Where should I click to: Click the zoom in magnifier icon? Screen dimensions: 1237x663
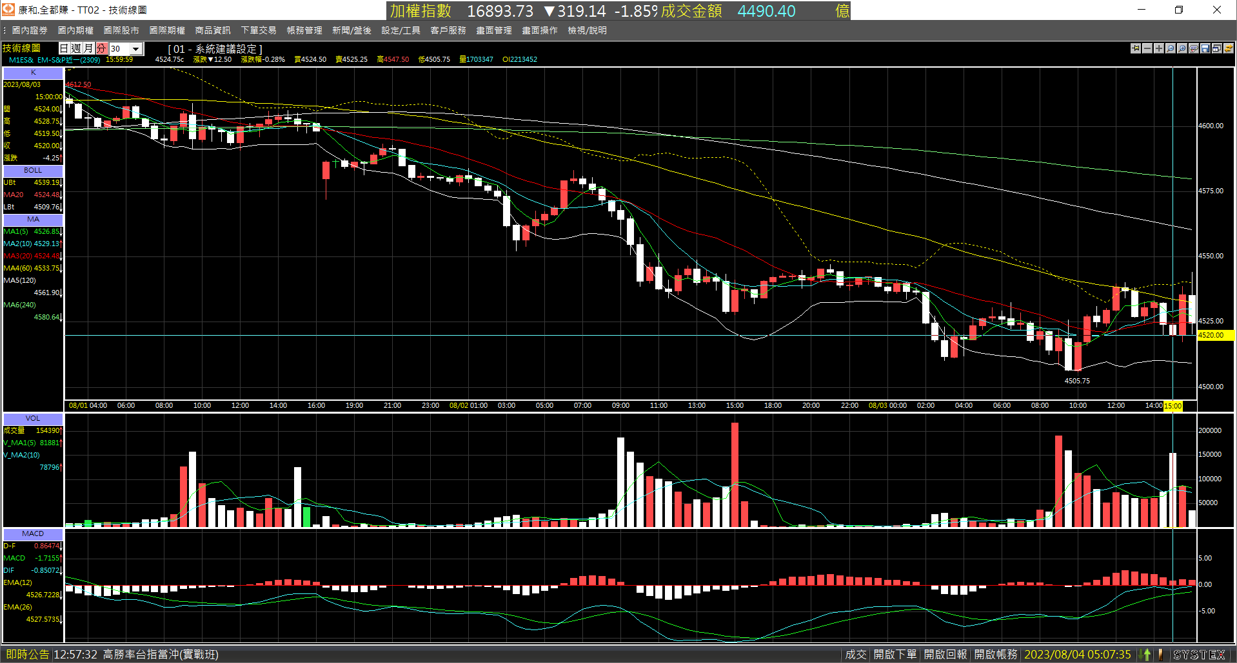[x=1182, y=48]
